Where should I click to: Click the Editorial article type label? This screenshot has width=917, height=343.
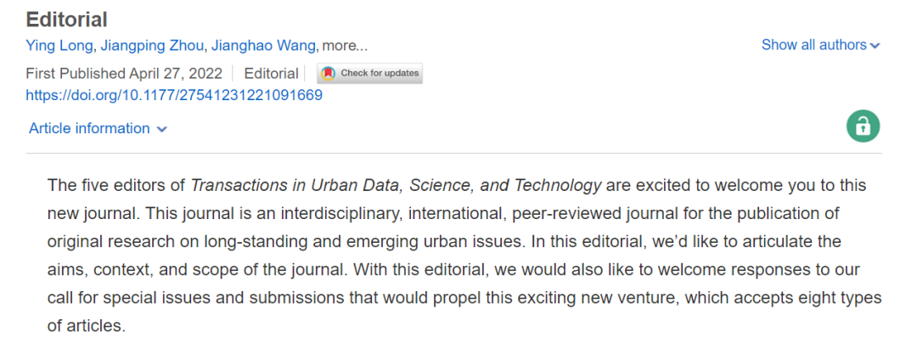(x=272, y=74)
